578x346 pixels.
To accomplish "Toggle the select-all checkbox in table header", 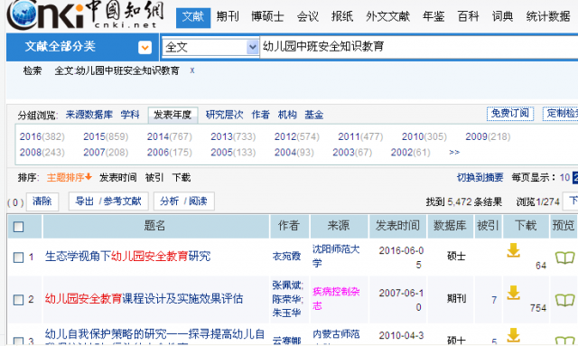I will (18, 227).
